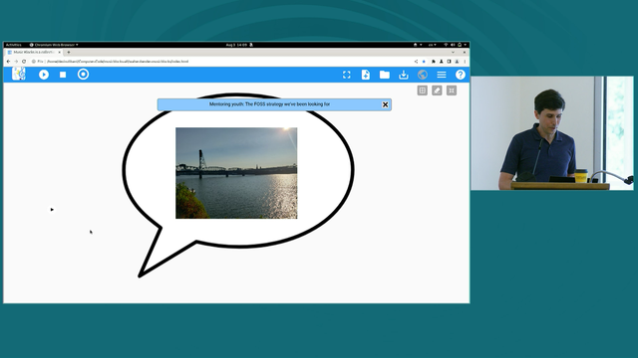The width and height of the screenshot is (638, 358).
Task: Toggle fullscreen mode icon
Action: [x=347, y=75]
